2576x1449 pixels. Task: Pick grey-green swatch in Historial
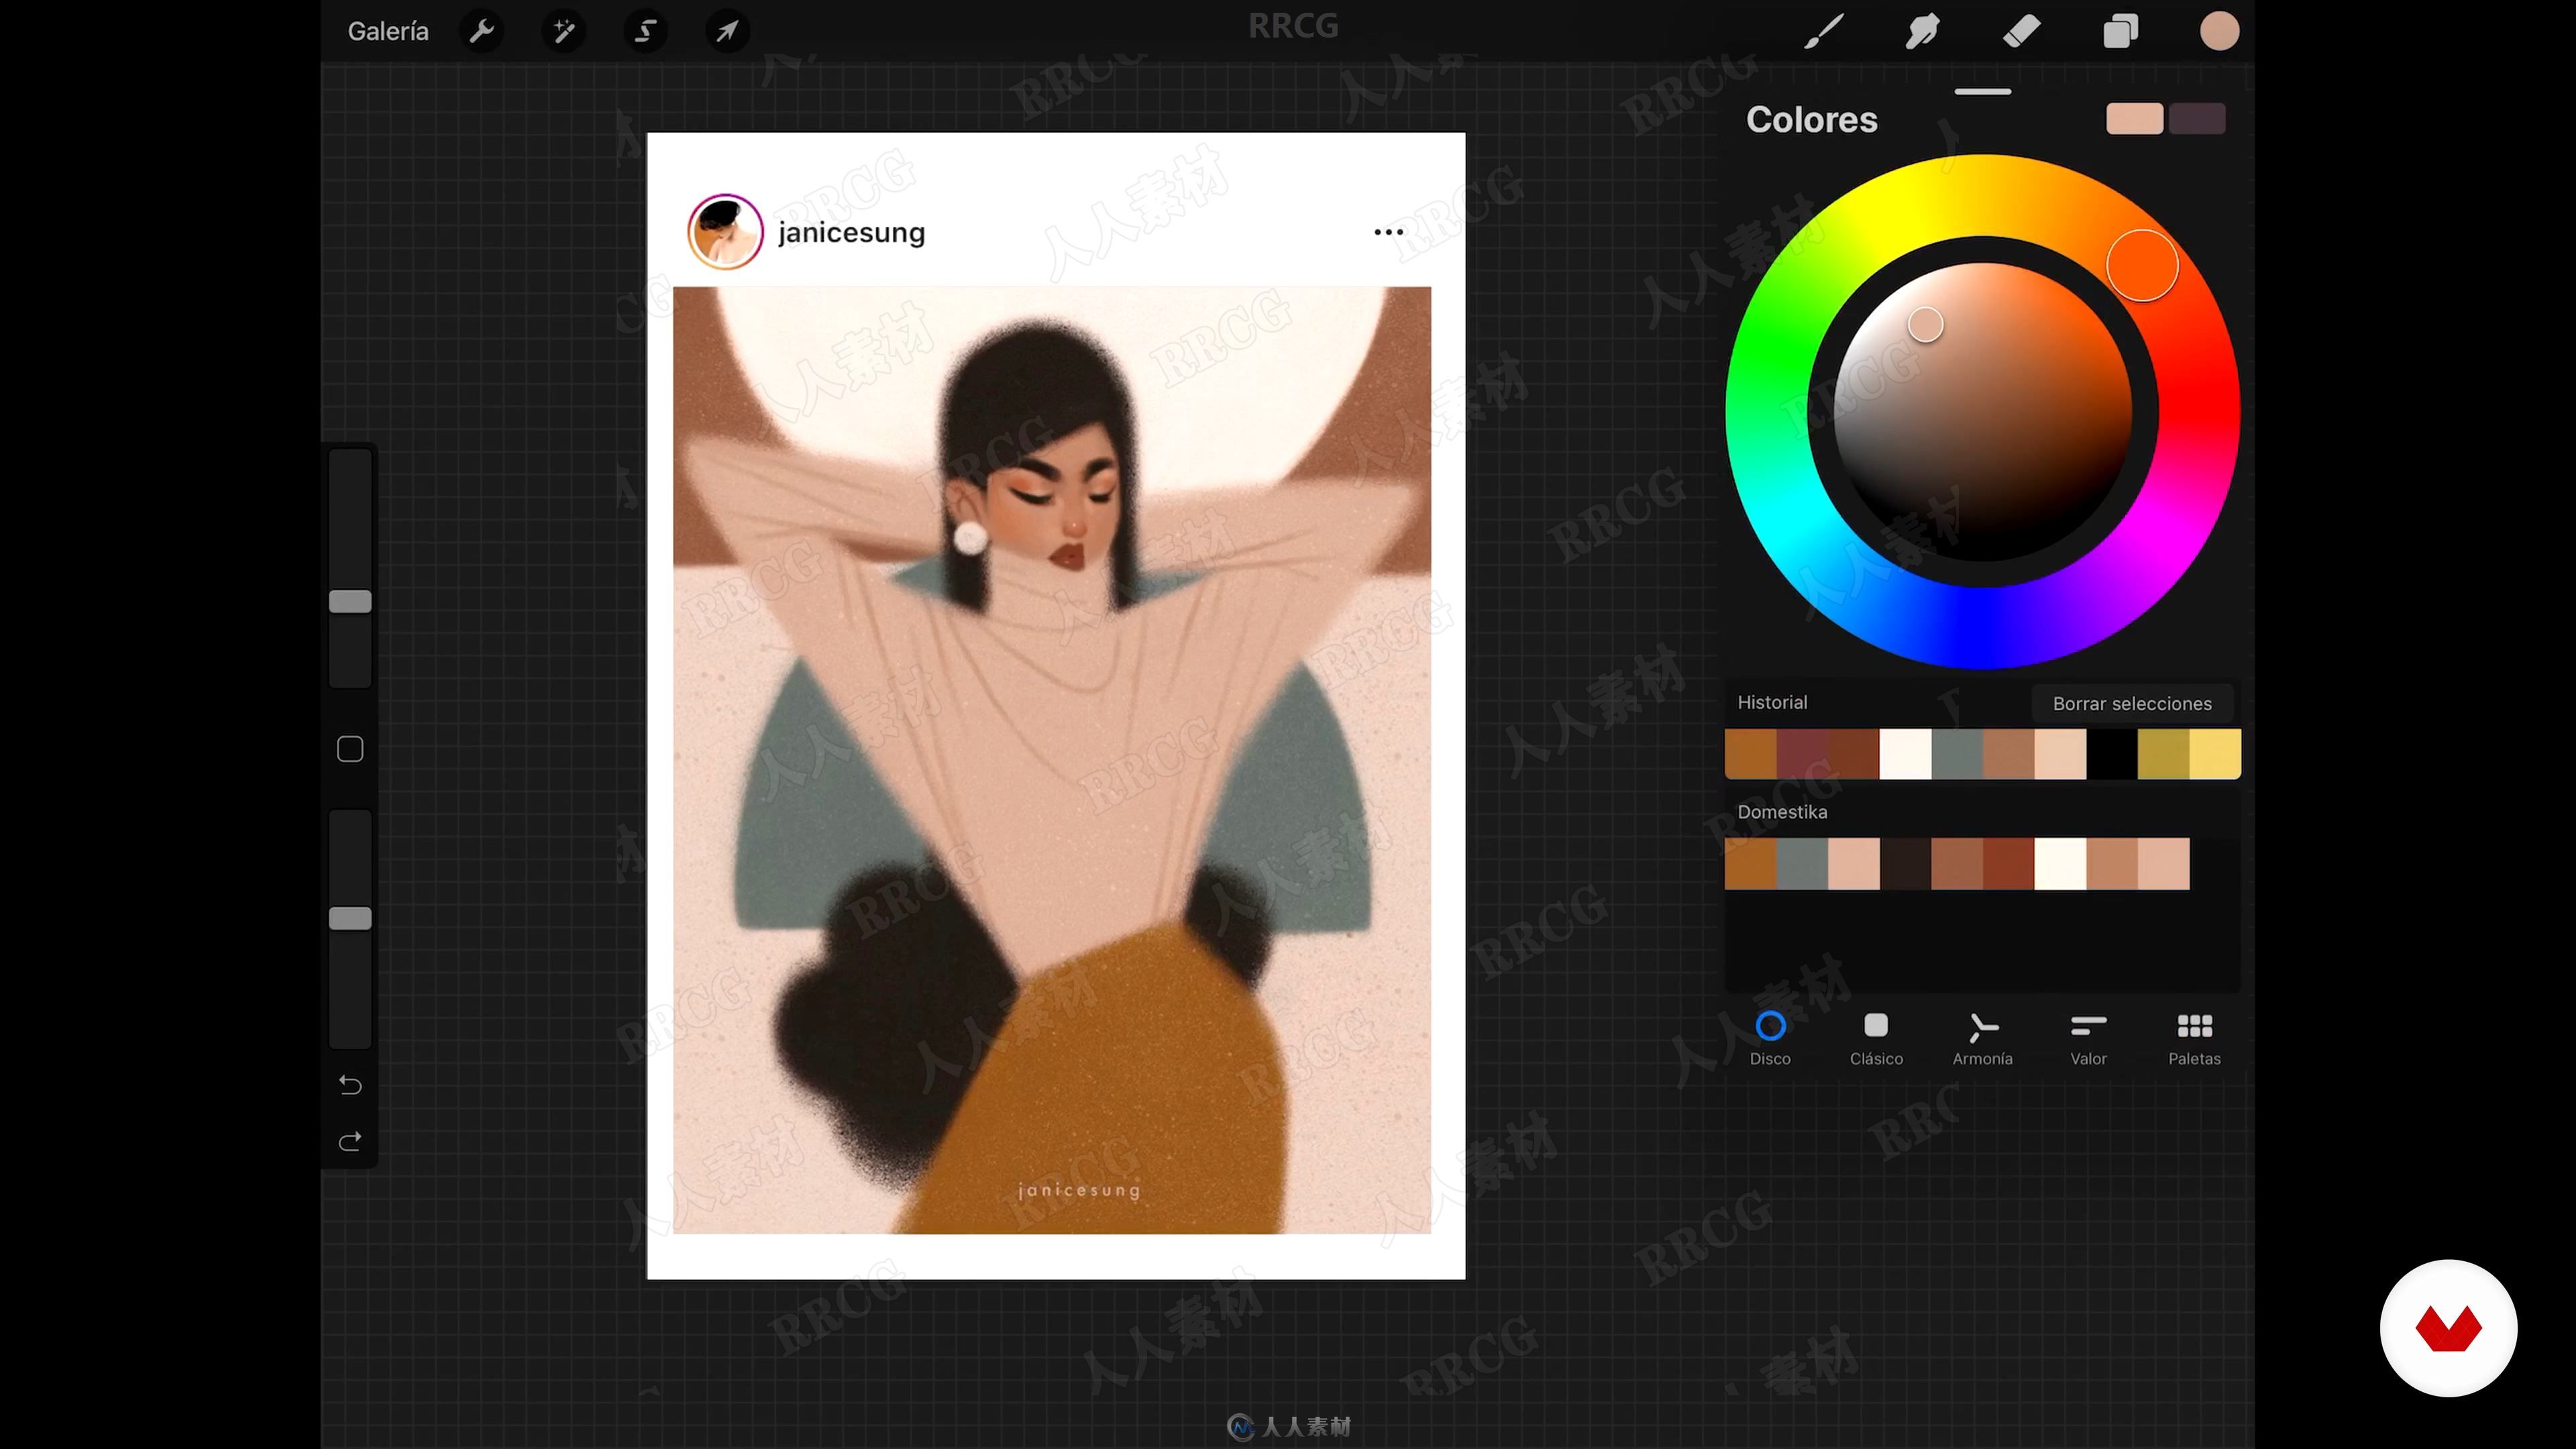tap(1957, 754)
